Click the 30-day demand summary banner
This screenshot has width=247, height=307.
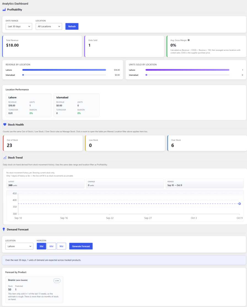[x=124, y=260]
